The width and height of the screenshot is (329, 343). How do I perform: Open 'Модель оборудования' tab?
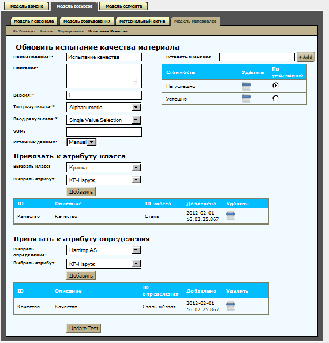87,21
